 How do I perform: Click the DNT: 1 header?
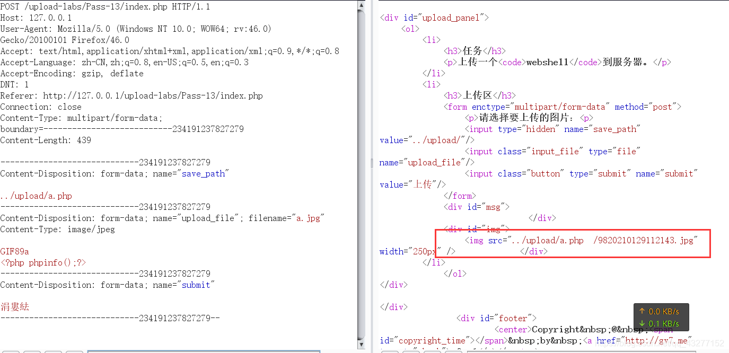pos(15,85)
